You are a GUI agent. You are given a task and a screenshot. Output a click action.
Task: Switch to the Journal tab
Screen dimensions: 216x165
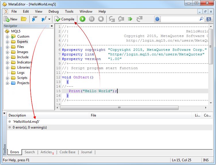(x=86, y=152)
